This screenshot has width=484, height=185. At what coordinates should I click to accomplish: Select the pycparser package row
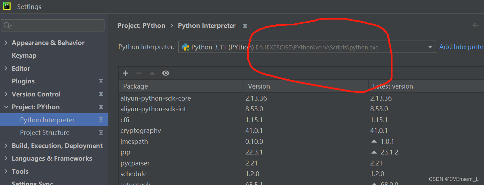[301, 163]
